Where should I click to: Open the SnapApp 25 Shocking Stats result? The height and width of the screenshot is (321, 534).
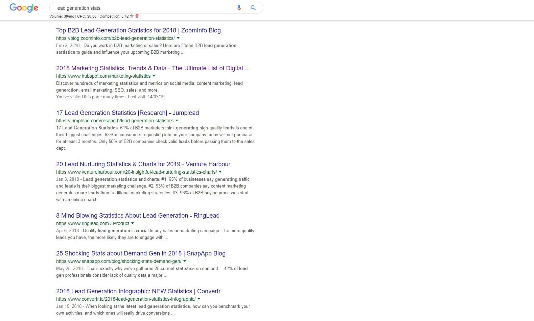click(141, 253)
